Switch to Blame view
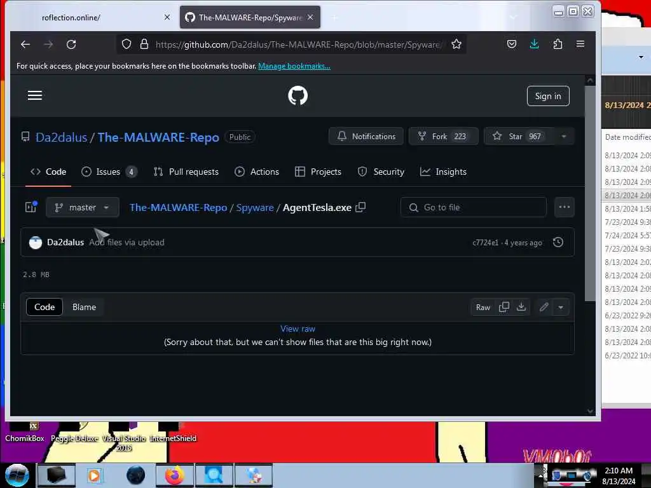Screen dimensions: 651x488 click(x=84, y=307)
